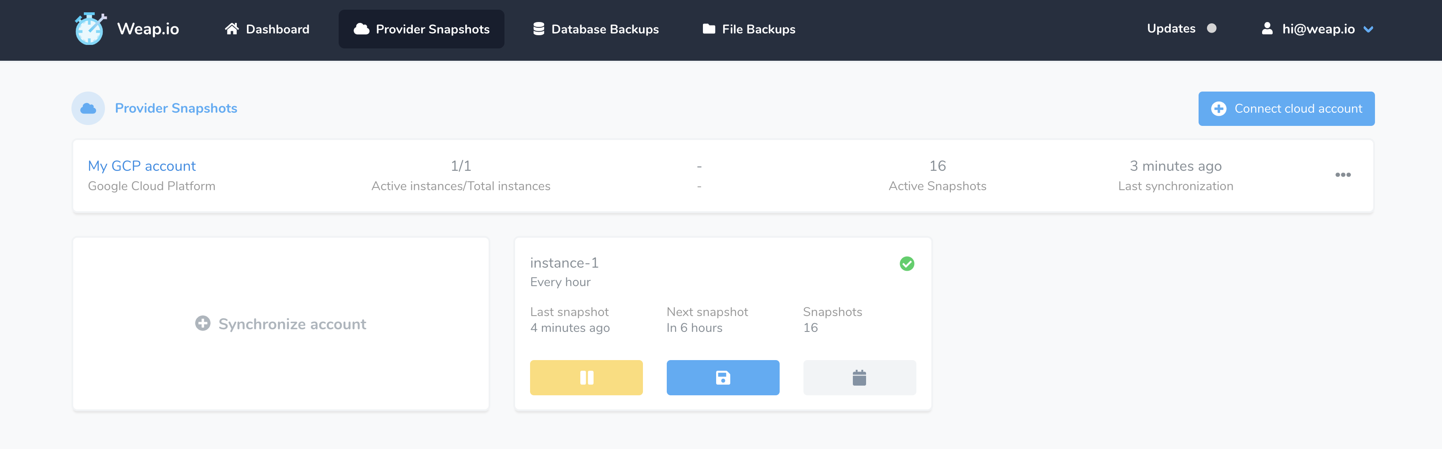
Task: Click the Provider Snapshots page heading
Action: point(176,108)
